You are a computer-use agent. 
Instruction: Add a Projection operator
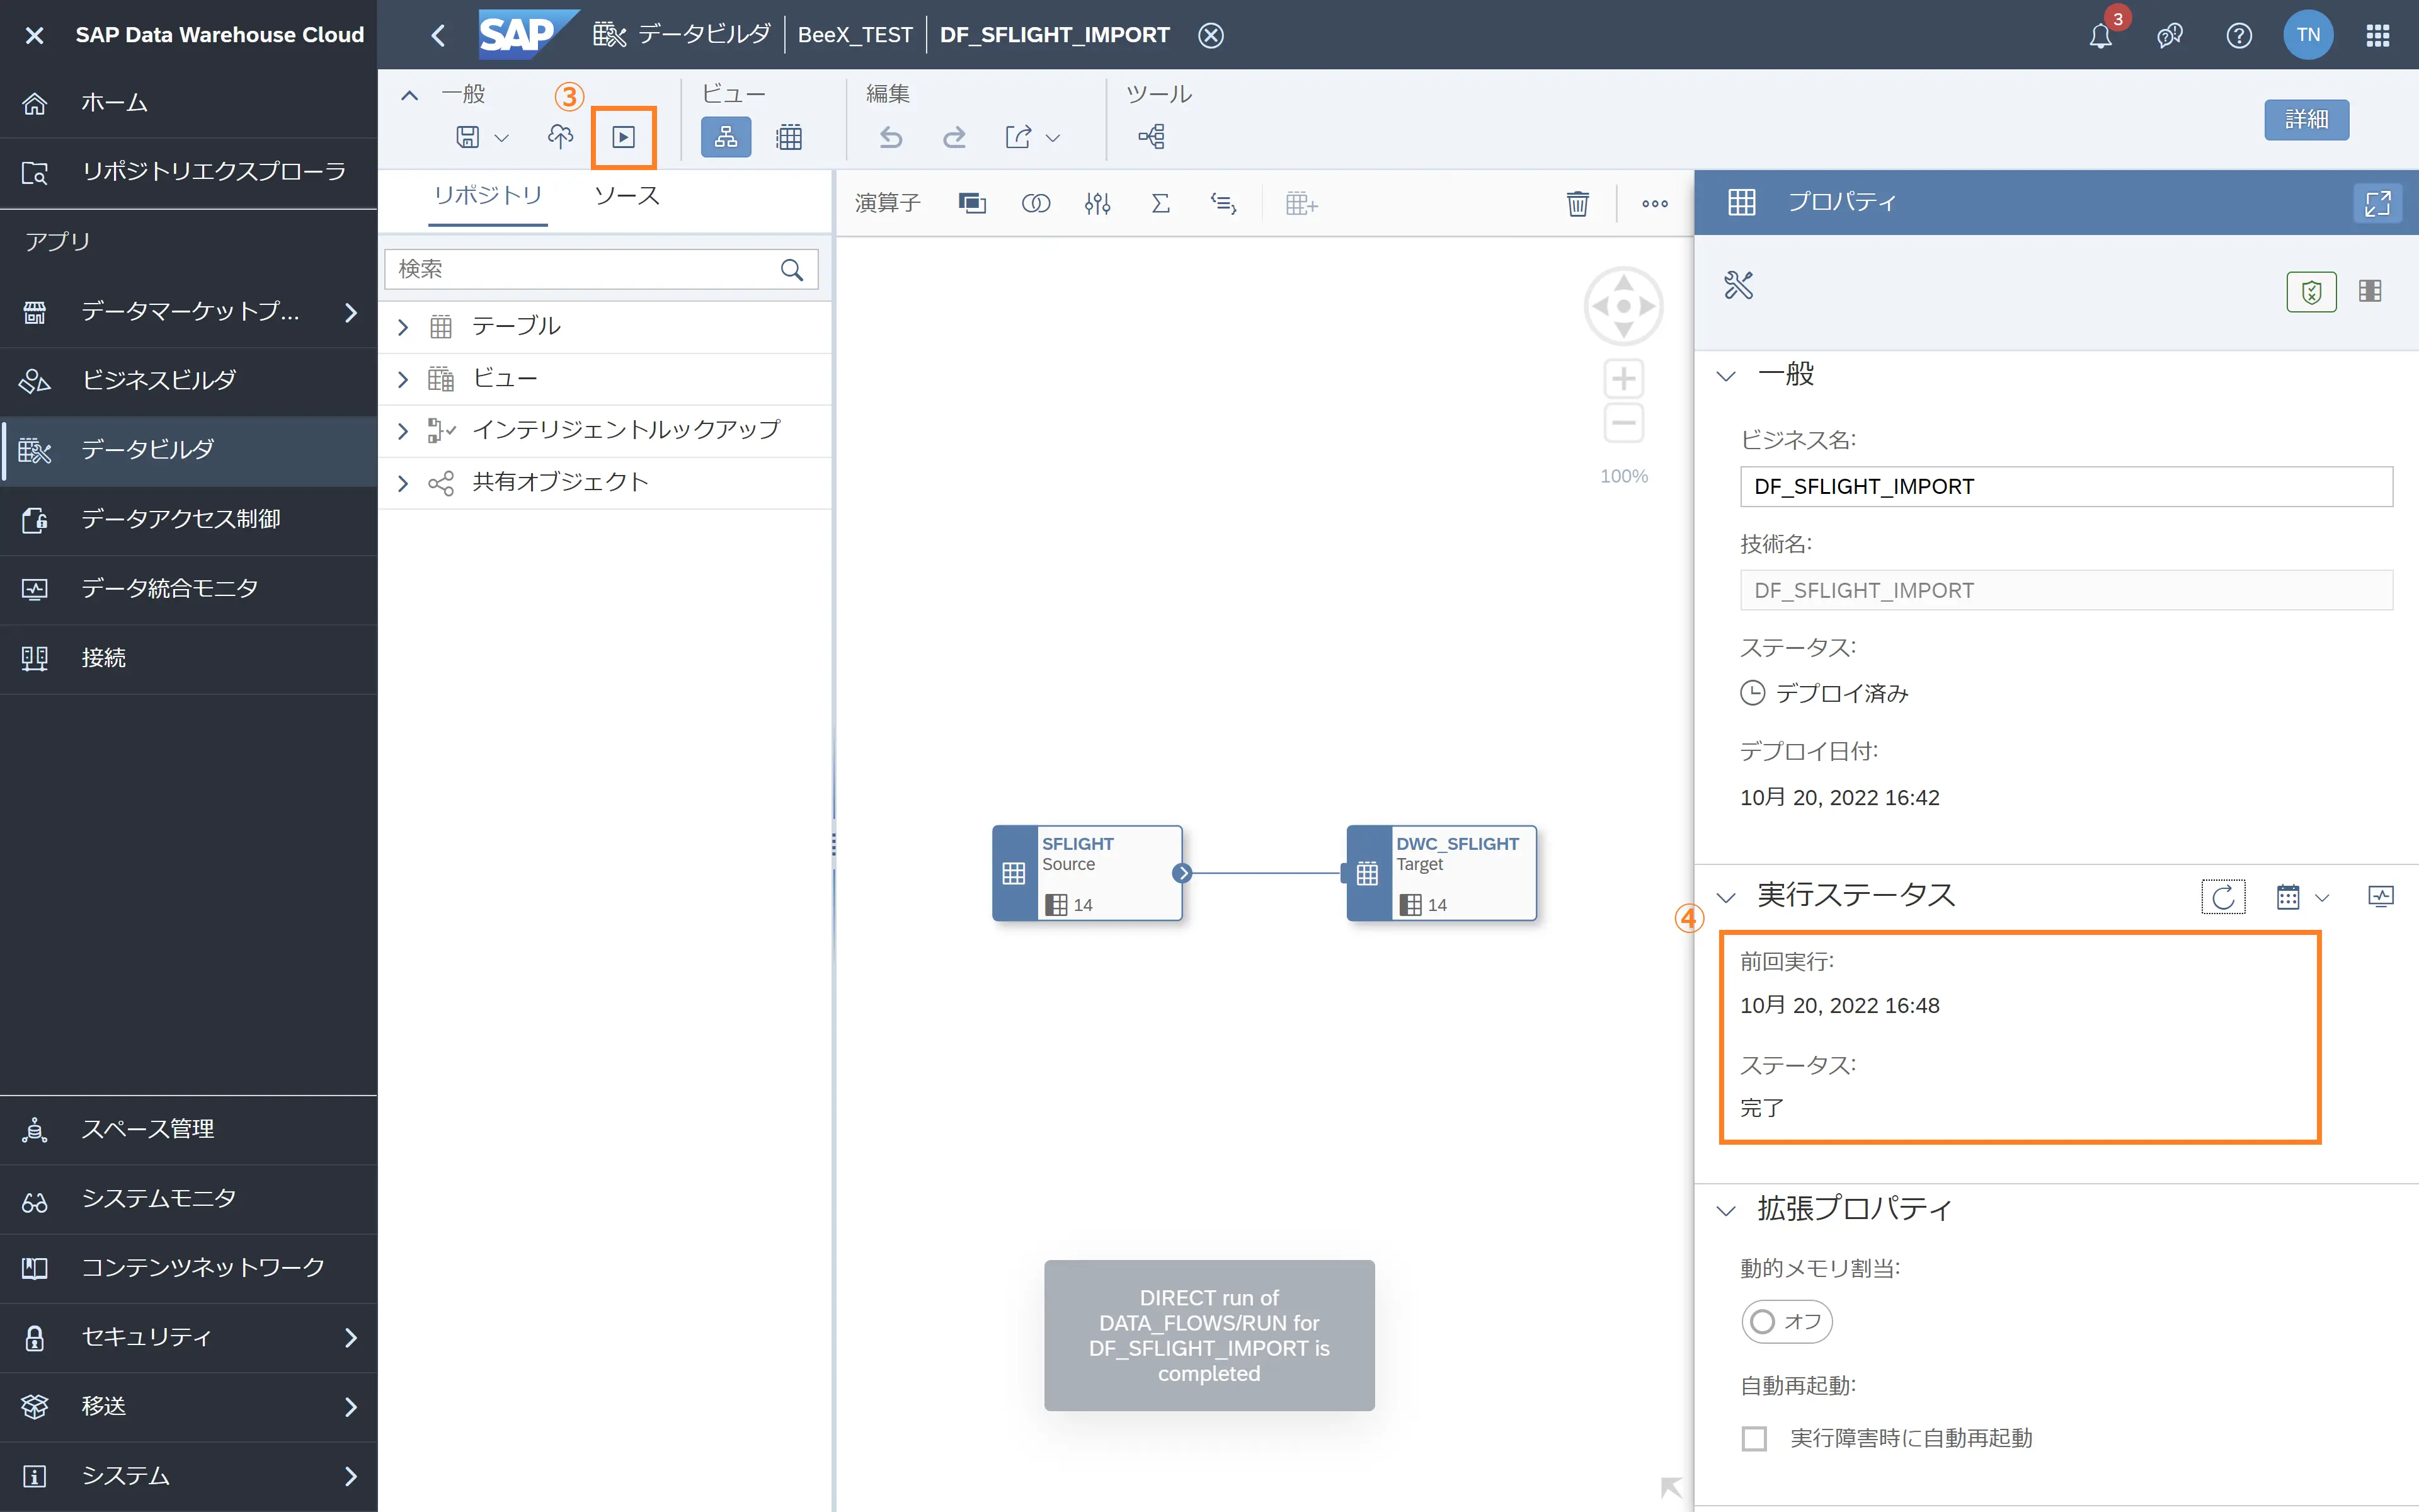coord(971,204)
